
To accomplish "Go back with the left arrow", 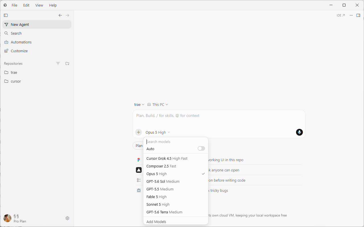I will click(x=60, y=15).
